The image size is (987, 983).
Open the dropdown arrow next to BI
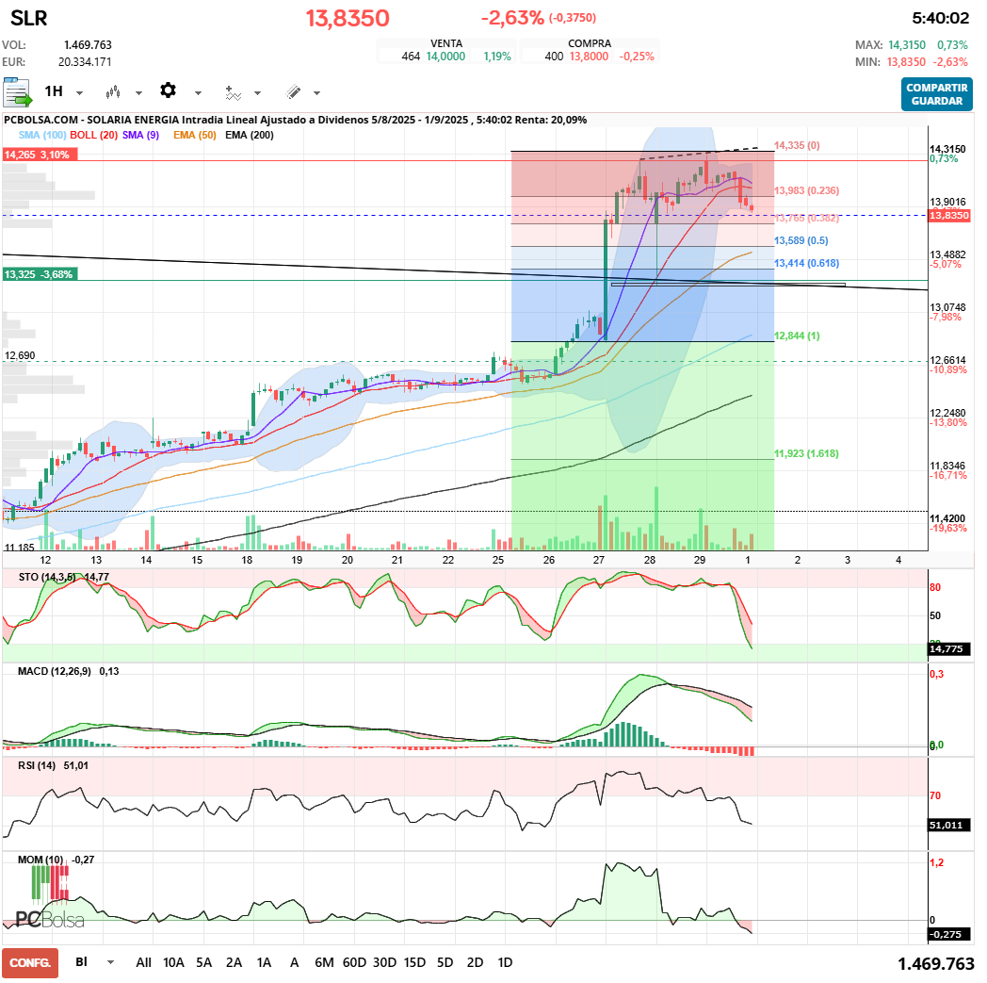111,962
